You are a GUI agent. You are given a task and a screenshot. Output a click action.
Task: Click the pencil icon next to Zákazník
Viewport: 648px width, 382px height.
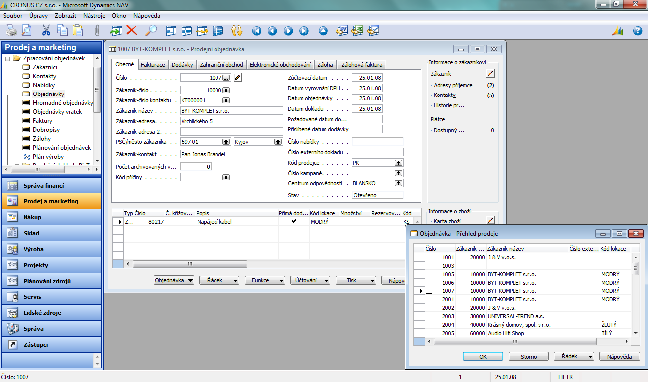tap(490, 74)
